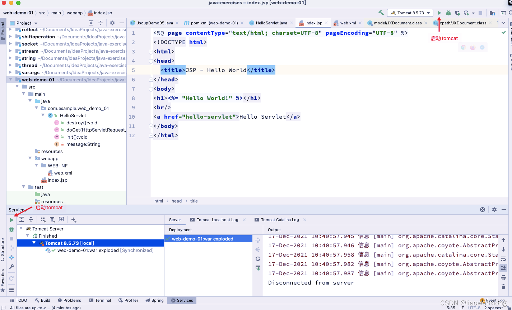Collapse the Tomcat Server node in Services
The height and width of the screenshot is (310, 512).
click(x=21, y=229)
